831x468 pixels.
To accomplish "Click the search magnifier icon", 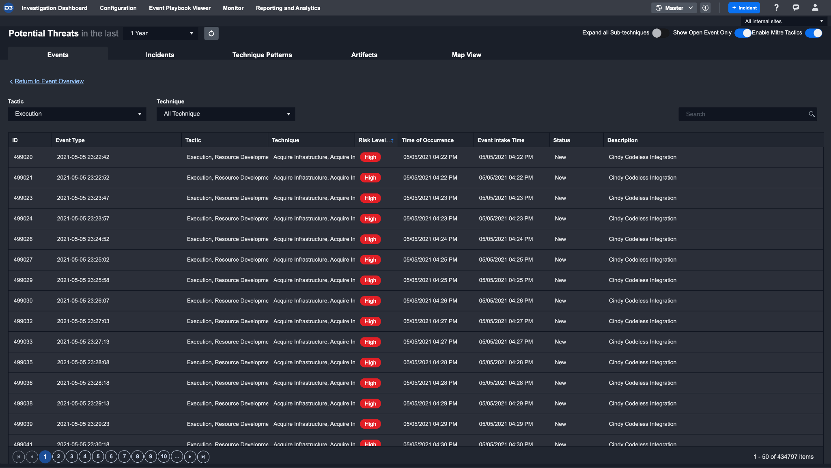I will (812, 114).
